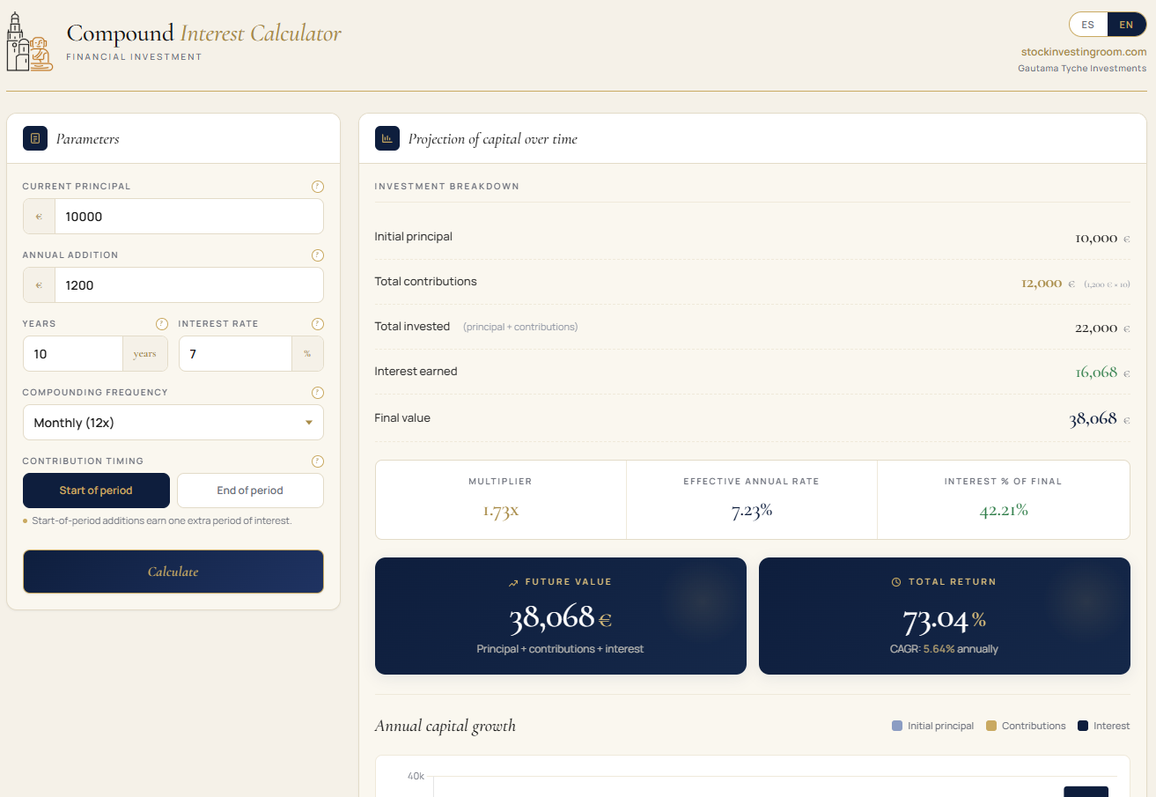
Task: Open the stockinvestingroom.com link
Action: point(1083,52)
